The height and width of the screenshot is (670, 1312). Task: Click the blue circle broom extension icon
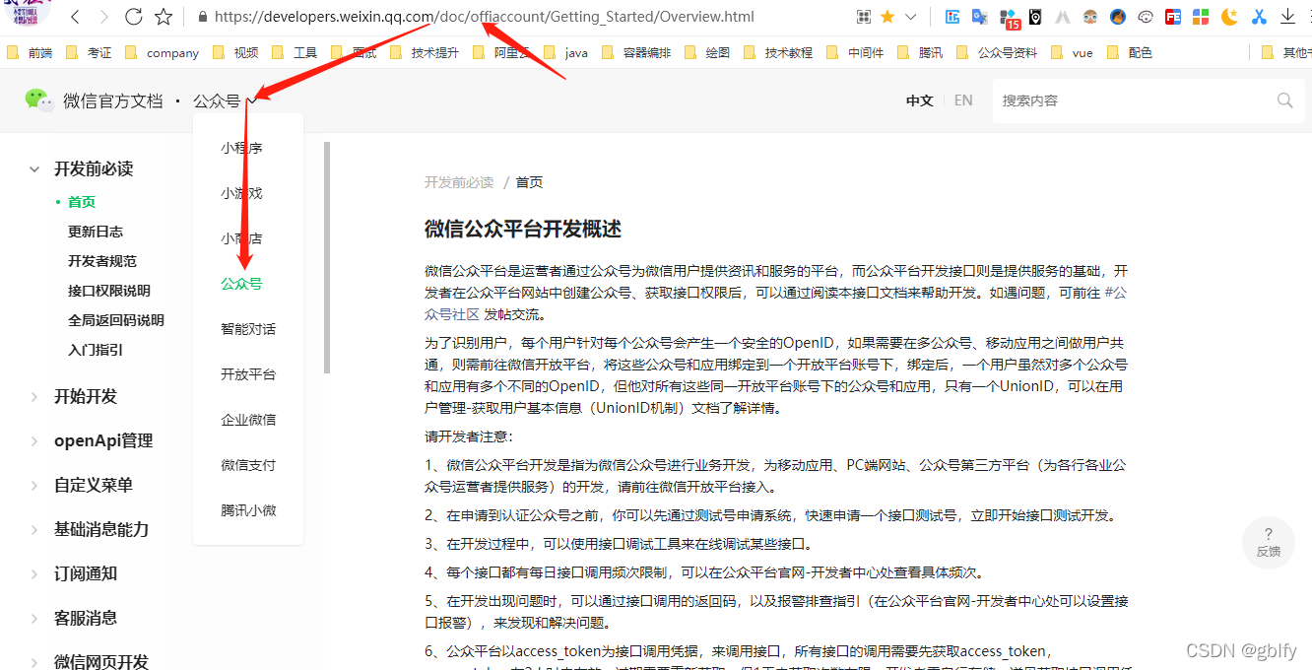pos(1118,17)
